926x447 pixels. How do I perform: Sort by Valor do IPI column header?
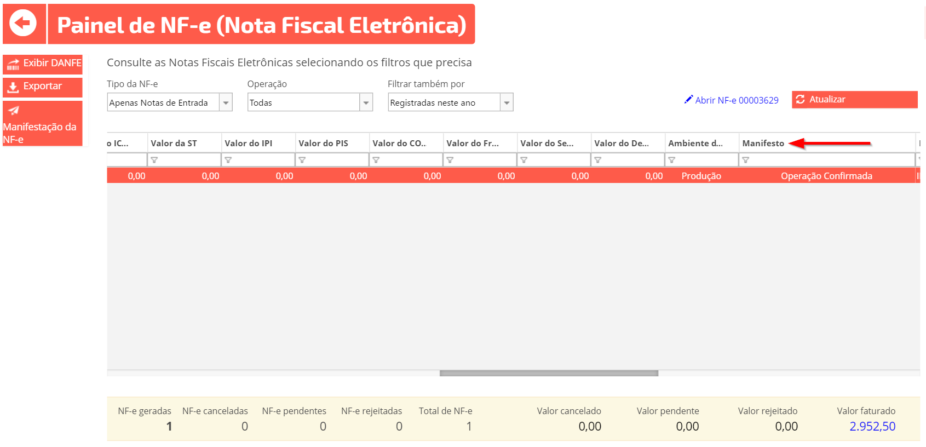tap(248, 143)
